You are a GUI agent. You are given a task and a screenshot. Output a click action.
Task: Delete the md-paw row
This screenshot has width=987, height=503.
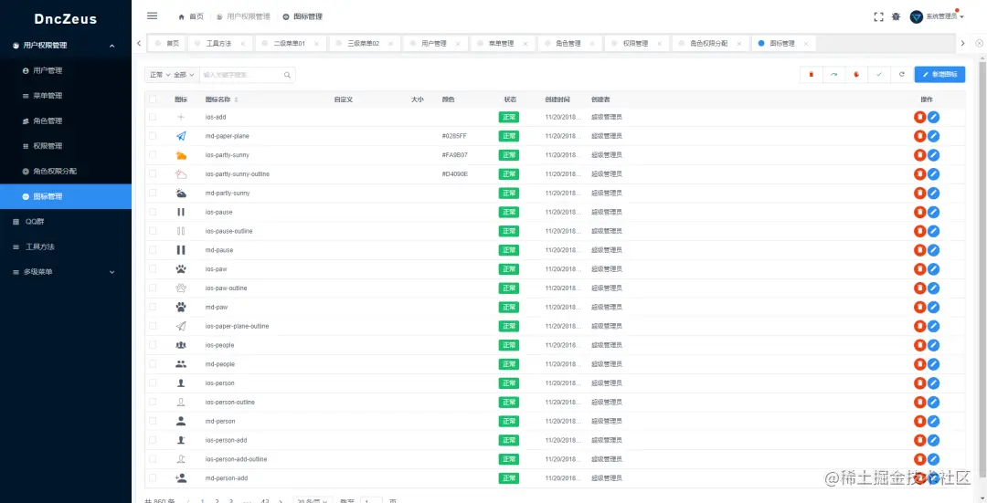pos(919,307)
